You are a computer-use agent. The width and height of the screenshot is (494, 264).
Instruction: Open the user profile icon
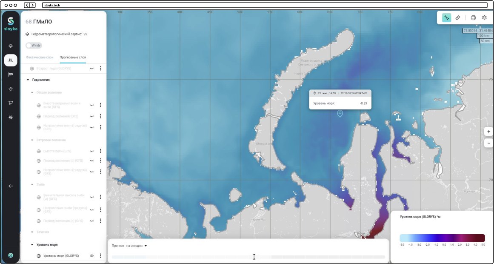point(11,255)
